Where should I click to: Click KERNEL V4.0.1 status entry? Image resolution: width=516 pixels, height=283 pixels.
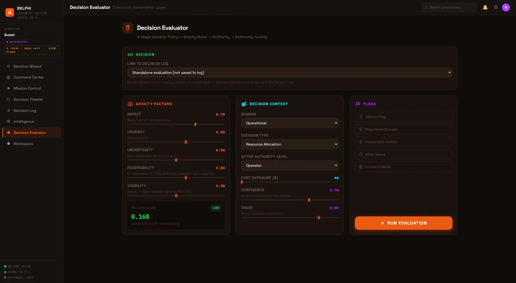(17, 272)
